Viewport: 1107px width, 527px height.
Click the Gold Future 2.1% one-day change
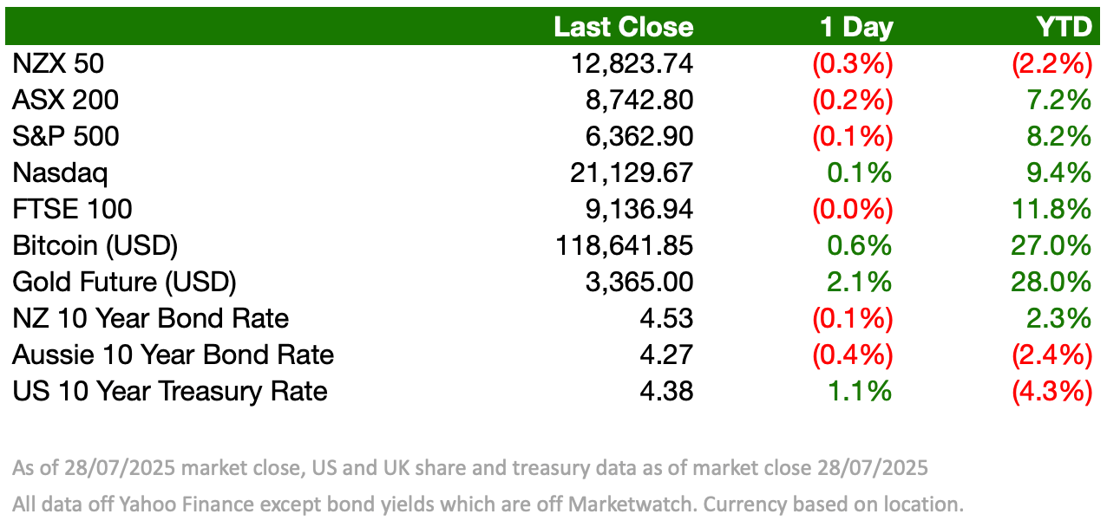(x=859, y=282)
